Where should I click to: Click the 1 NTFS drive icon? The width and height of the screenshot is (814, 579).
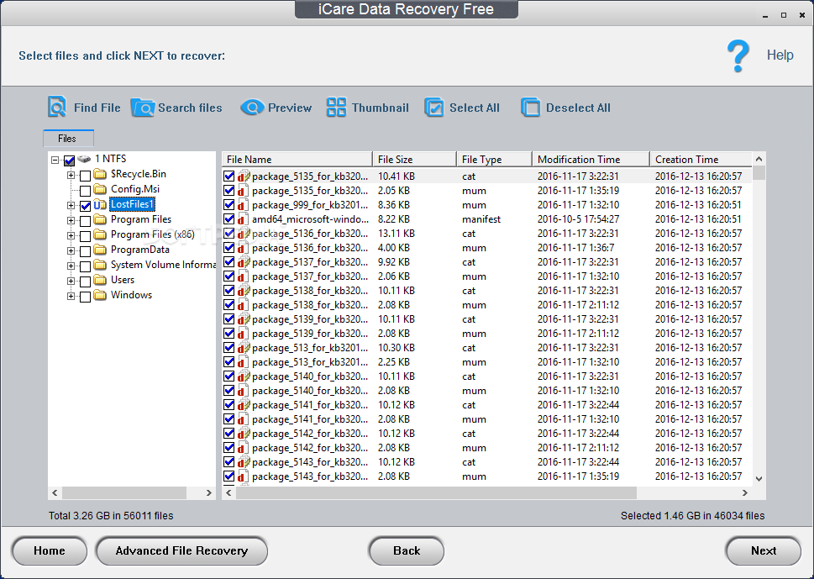click(84, 159)
